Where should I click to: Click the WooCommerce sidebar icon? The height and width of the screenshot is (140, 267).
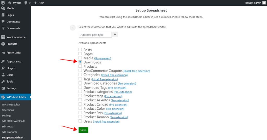[3, 37]
